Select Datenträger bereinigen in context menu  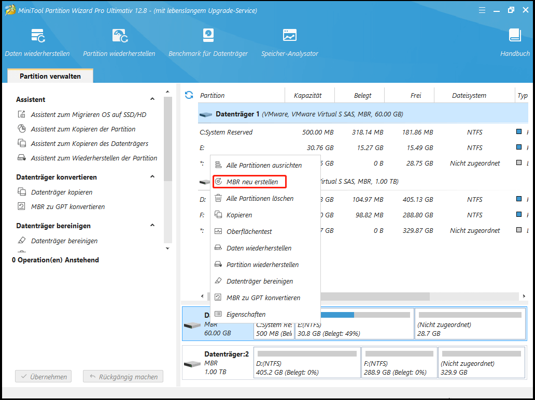coord(265,281)
